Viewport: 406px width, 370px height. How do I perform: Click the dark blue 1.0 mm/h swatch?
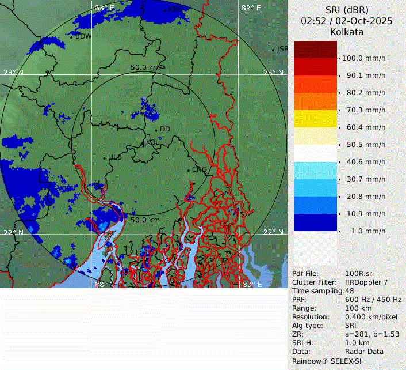(315, 222)
